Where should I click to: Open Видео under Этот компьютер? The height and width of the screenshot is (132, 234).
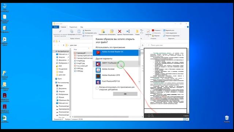pyautogui.click(x=61, y=85)
